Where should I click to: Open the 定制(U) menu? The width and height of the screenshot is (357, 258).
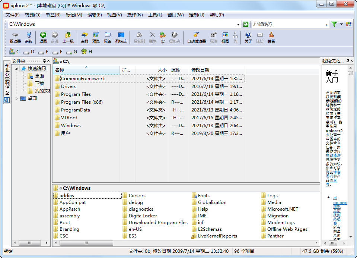point(197,15)
